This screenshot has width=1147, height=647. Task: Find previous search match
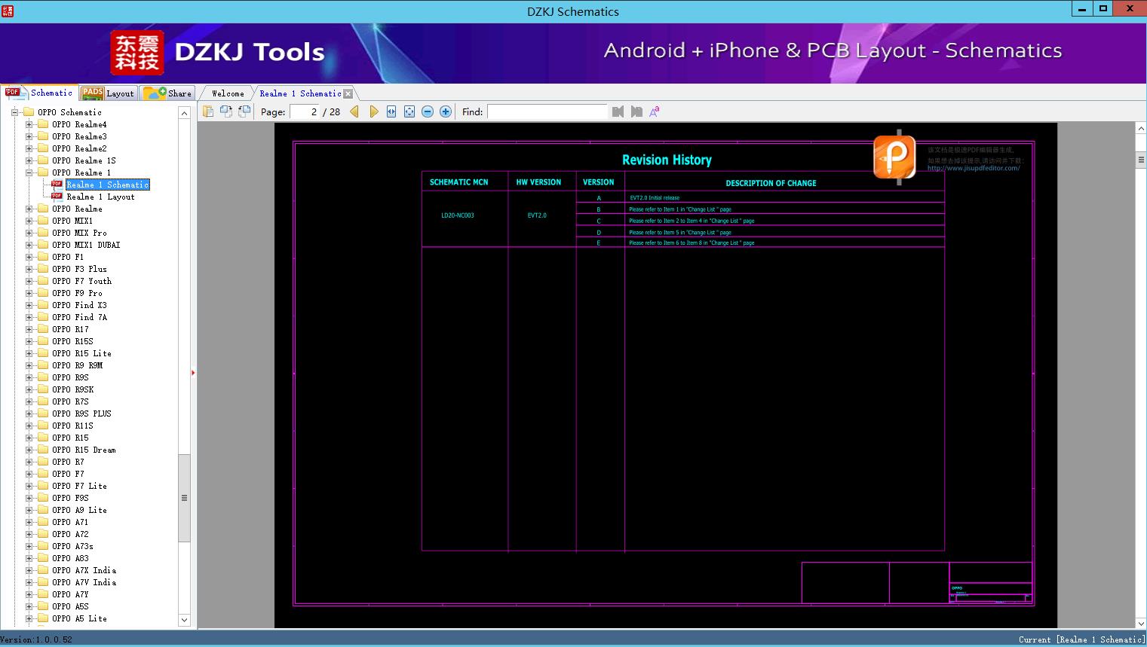tap(618, 111)
